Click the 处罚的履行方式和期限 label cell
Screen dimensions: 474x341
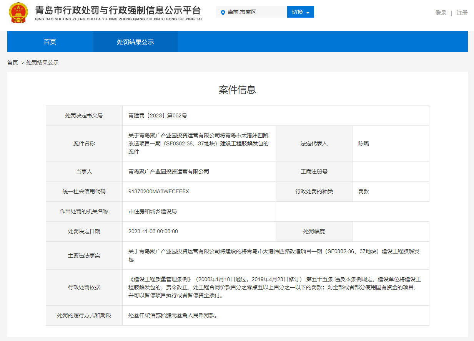coord(84,315)
